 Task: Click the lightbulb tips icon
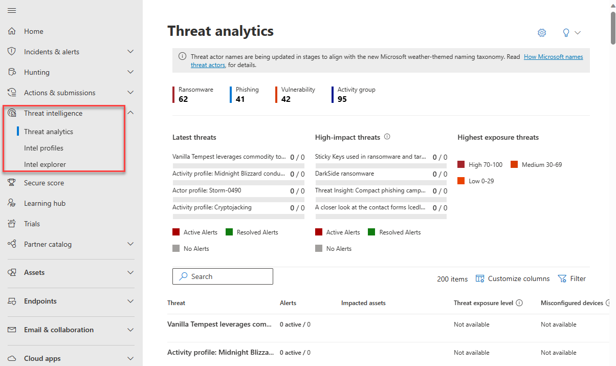[x=566, y=33]
